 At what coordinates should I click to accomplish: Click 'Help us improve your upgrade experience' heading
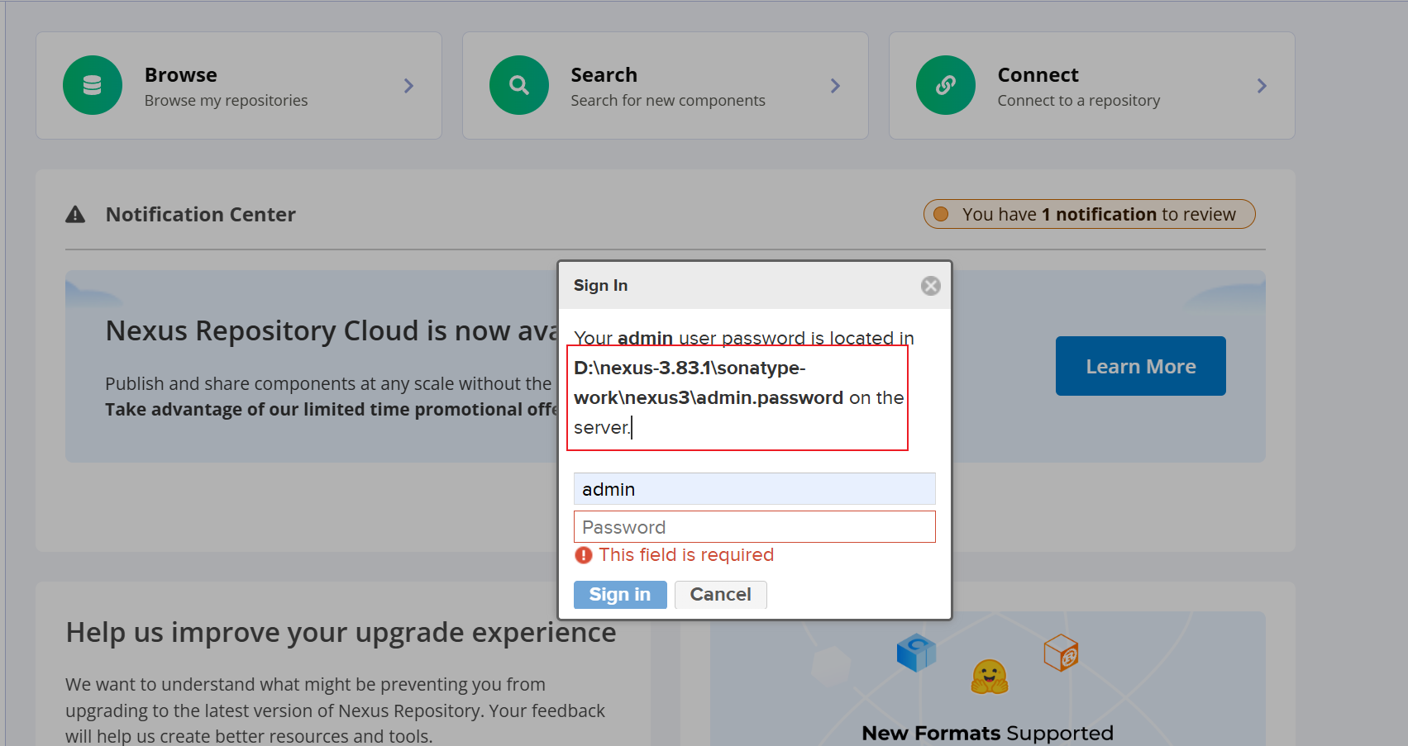coord(341,633)
